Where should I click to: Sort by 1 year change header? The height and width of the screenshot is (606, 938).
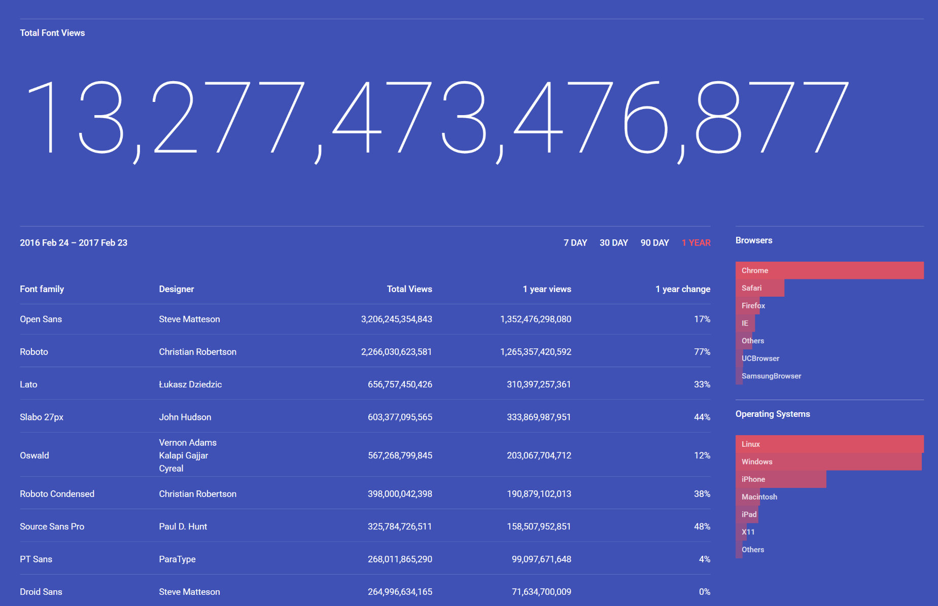point(683,289)
